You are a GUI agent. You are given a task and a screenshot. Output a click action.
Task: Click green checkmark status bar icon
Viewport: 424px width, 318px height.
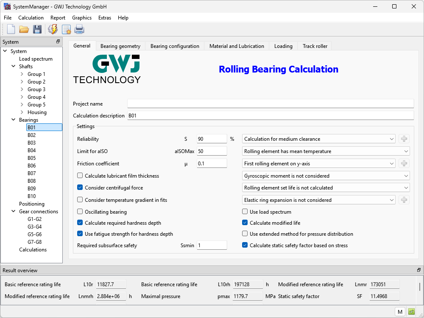pos(411,312)
